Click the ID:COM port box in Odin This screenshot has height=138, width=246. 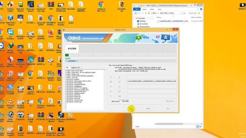[72, 61]
